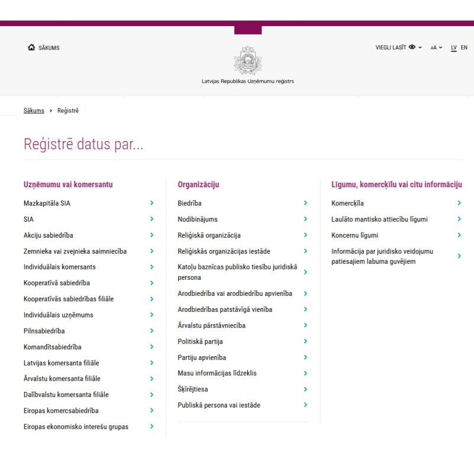The image size is (474, 457).
Task: Select the LV language option
Action: 453,47
